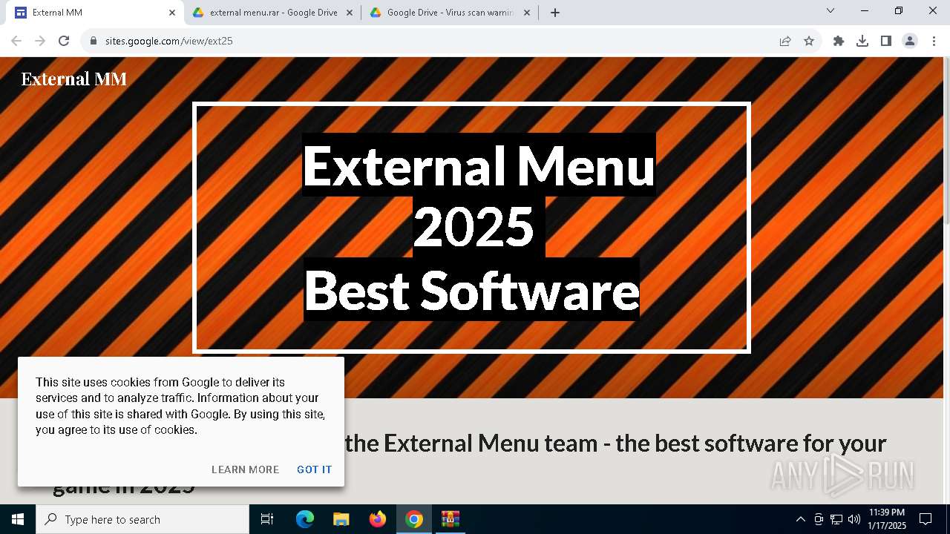Accept cookies with GOT IT
The height and width of the screenshot is (534, 950).
coord(315,469)
